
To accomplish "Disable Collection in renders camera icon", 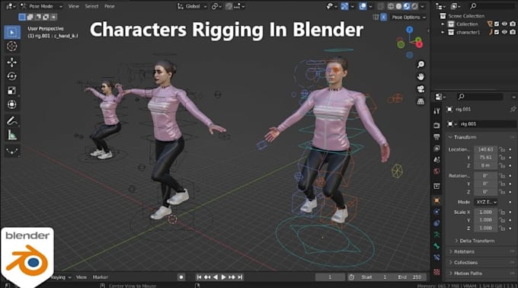I will 513,24.
